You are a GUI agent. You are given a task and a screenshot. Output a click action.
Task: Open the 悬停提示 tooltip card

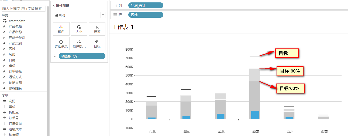tap(79, 44)
